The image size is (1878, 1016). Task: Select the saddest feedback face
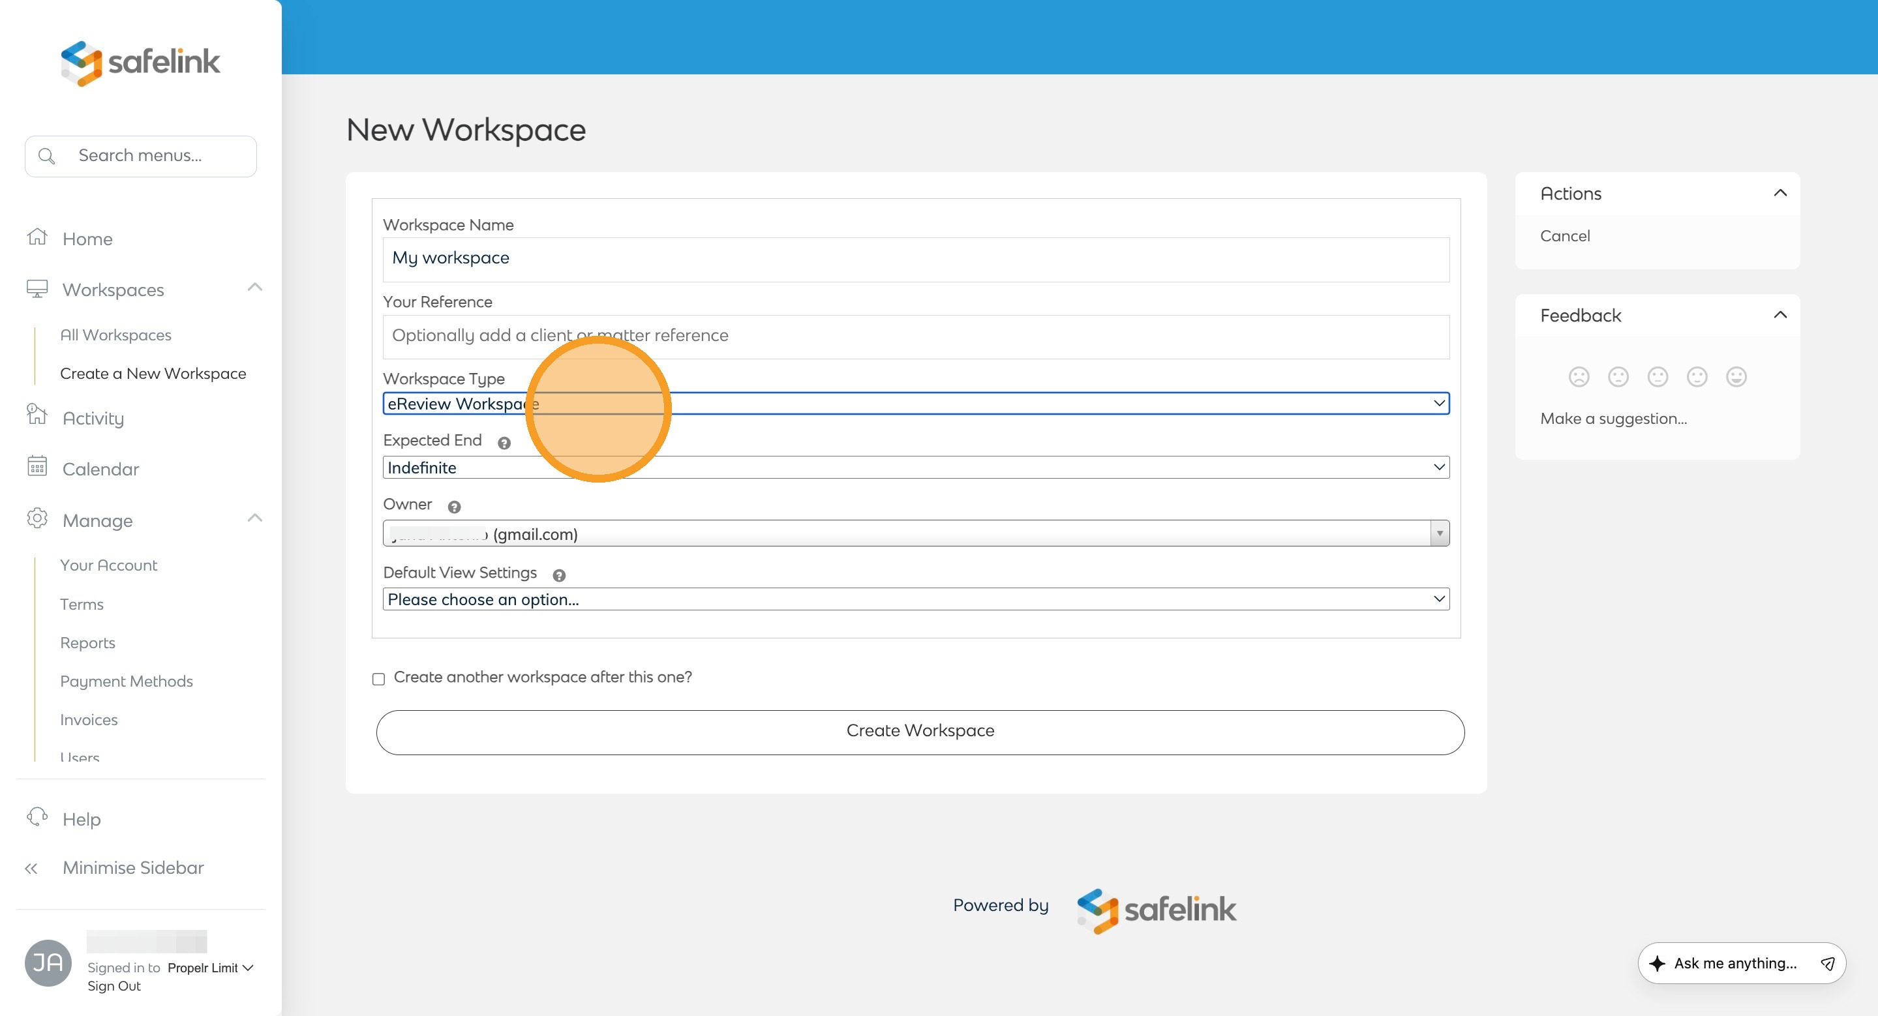[1579, 377]
